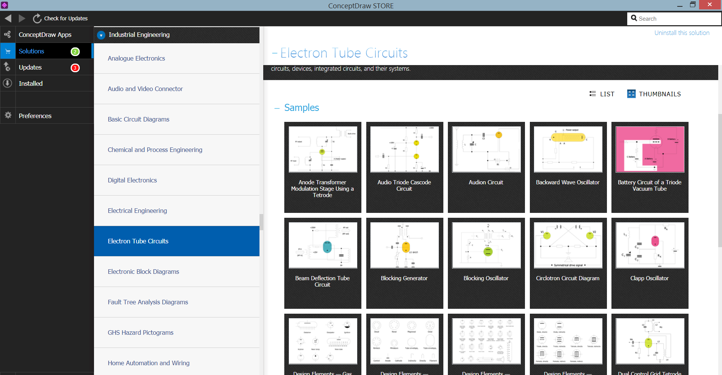Open Blocking Generator sample thumbnail

405,245
